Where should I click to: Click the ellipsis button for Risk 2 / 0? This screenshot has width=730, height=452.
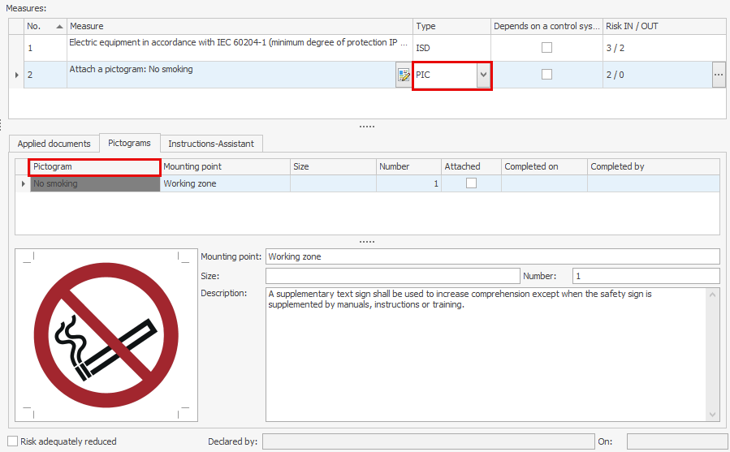tap(719, 75)
